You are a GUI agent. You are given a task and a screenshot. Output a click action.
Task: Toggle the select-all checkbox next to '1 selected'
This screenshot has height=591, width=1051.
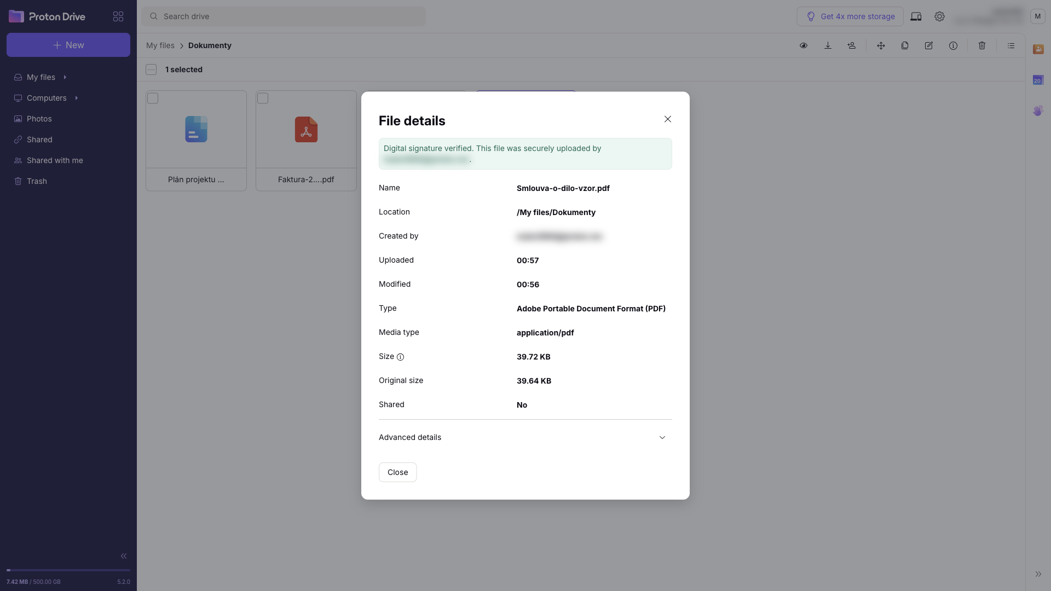(x=151, y=69)
